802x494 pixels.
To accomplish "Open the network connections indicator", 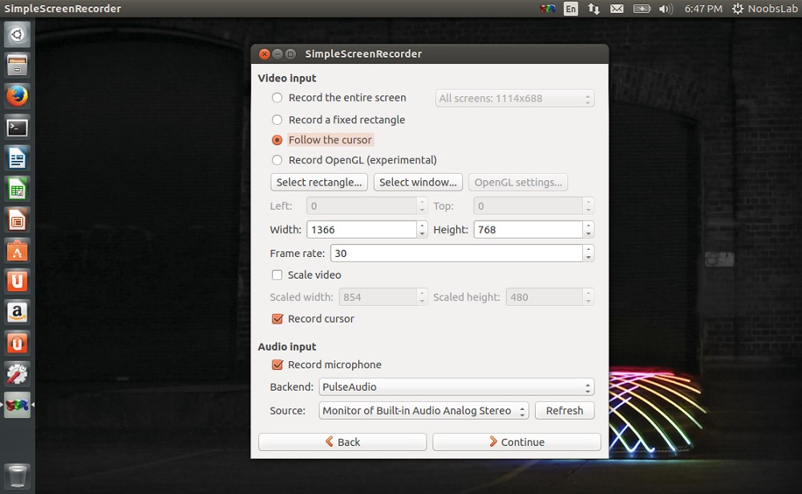I will tap(593, 9).
